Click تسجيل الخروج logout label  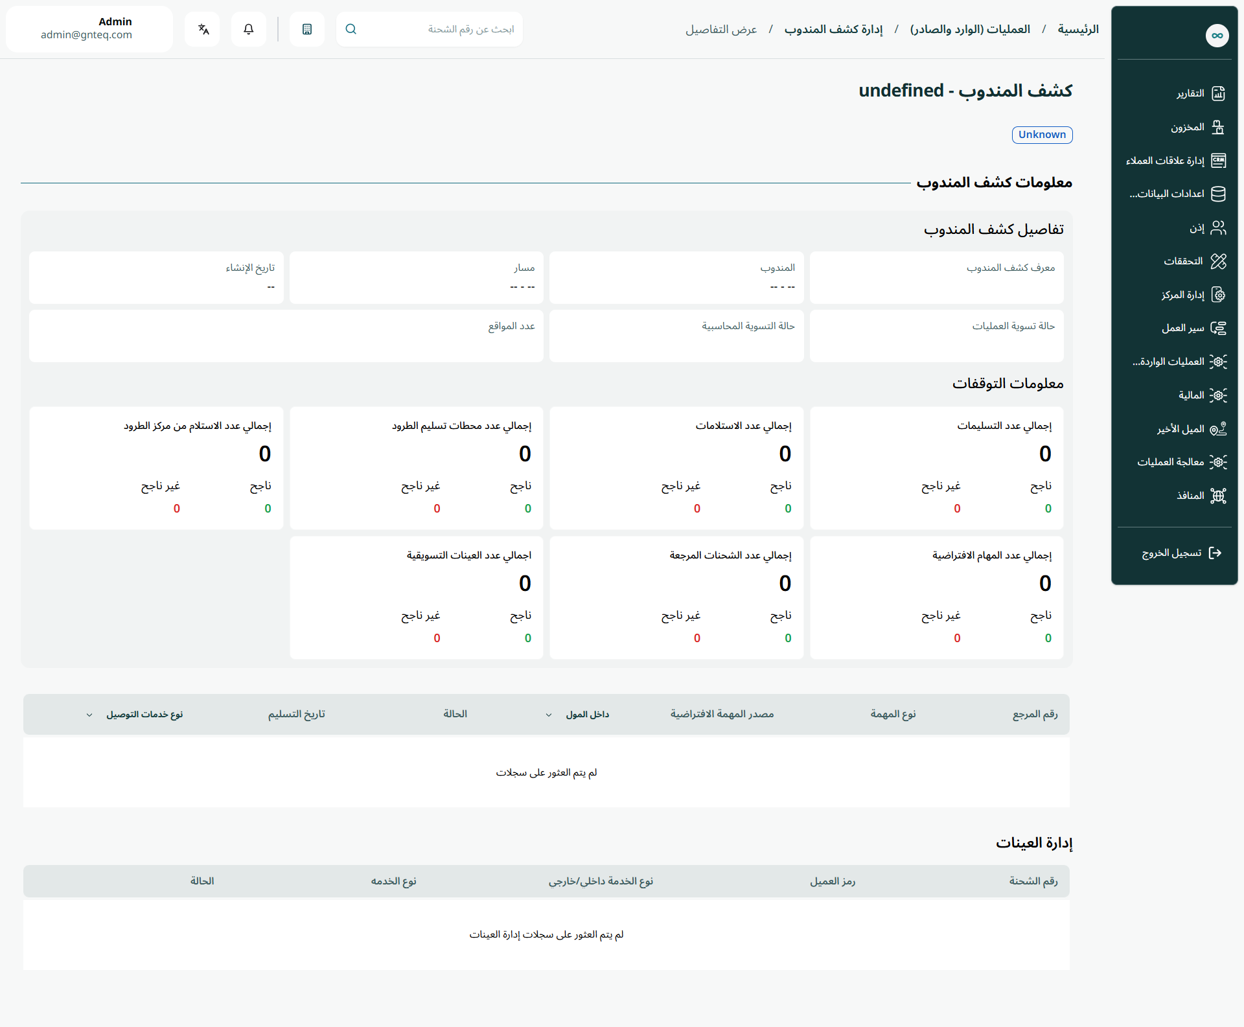[1171, 553]
